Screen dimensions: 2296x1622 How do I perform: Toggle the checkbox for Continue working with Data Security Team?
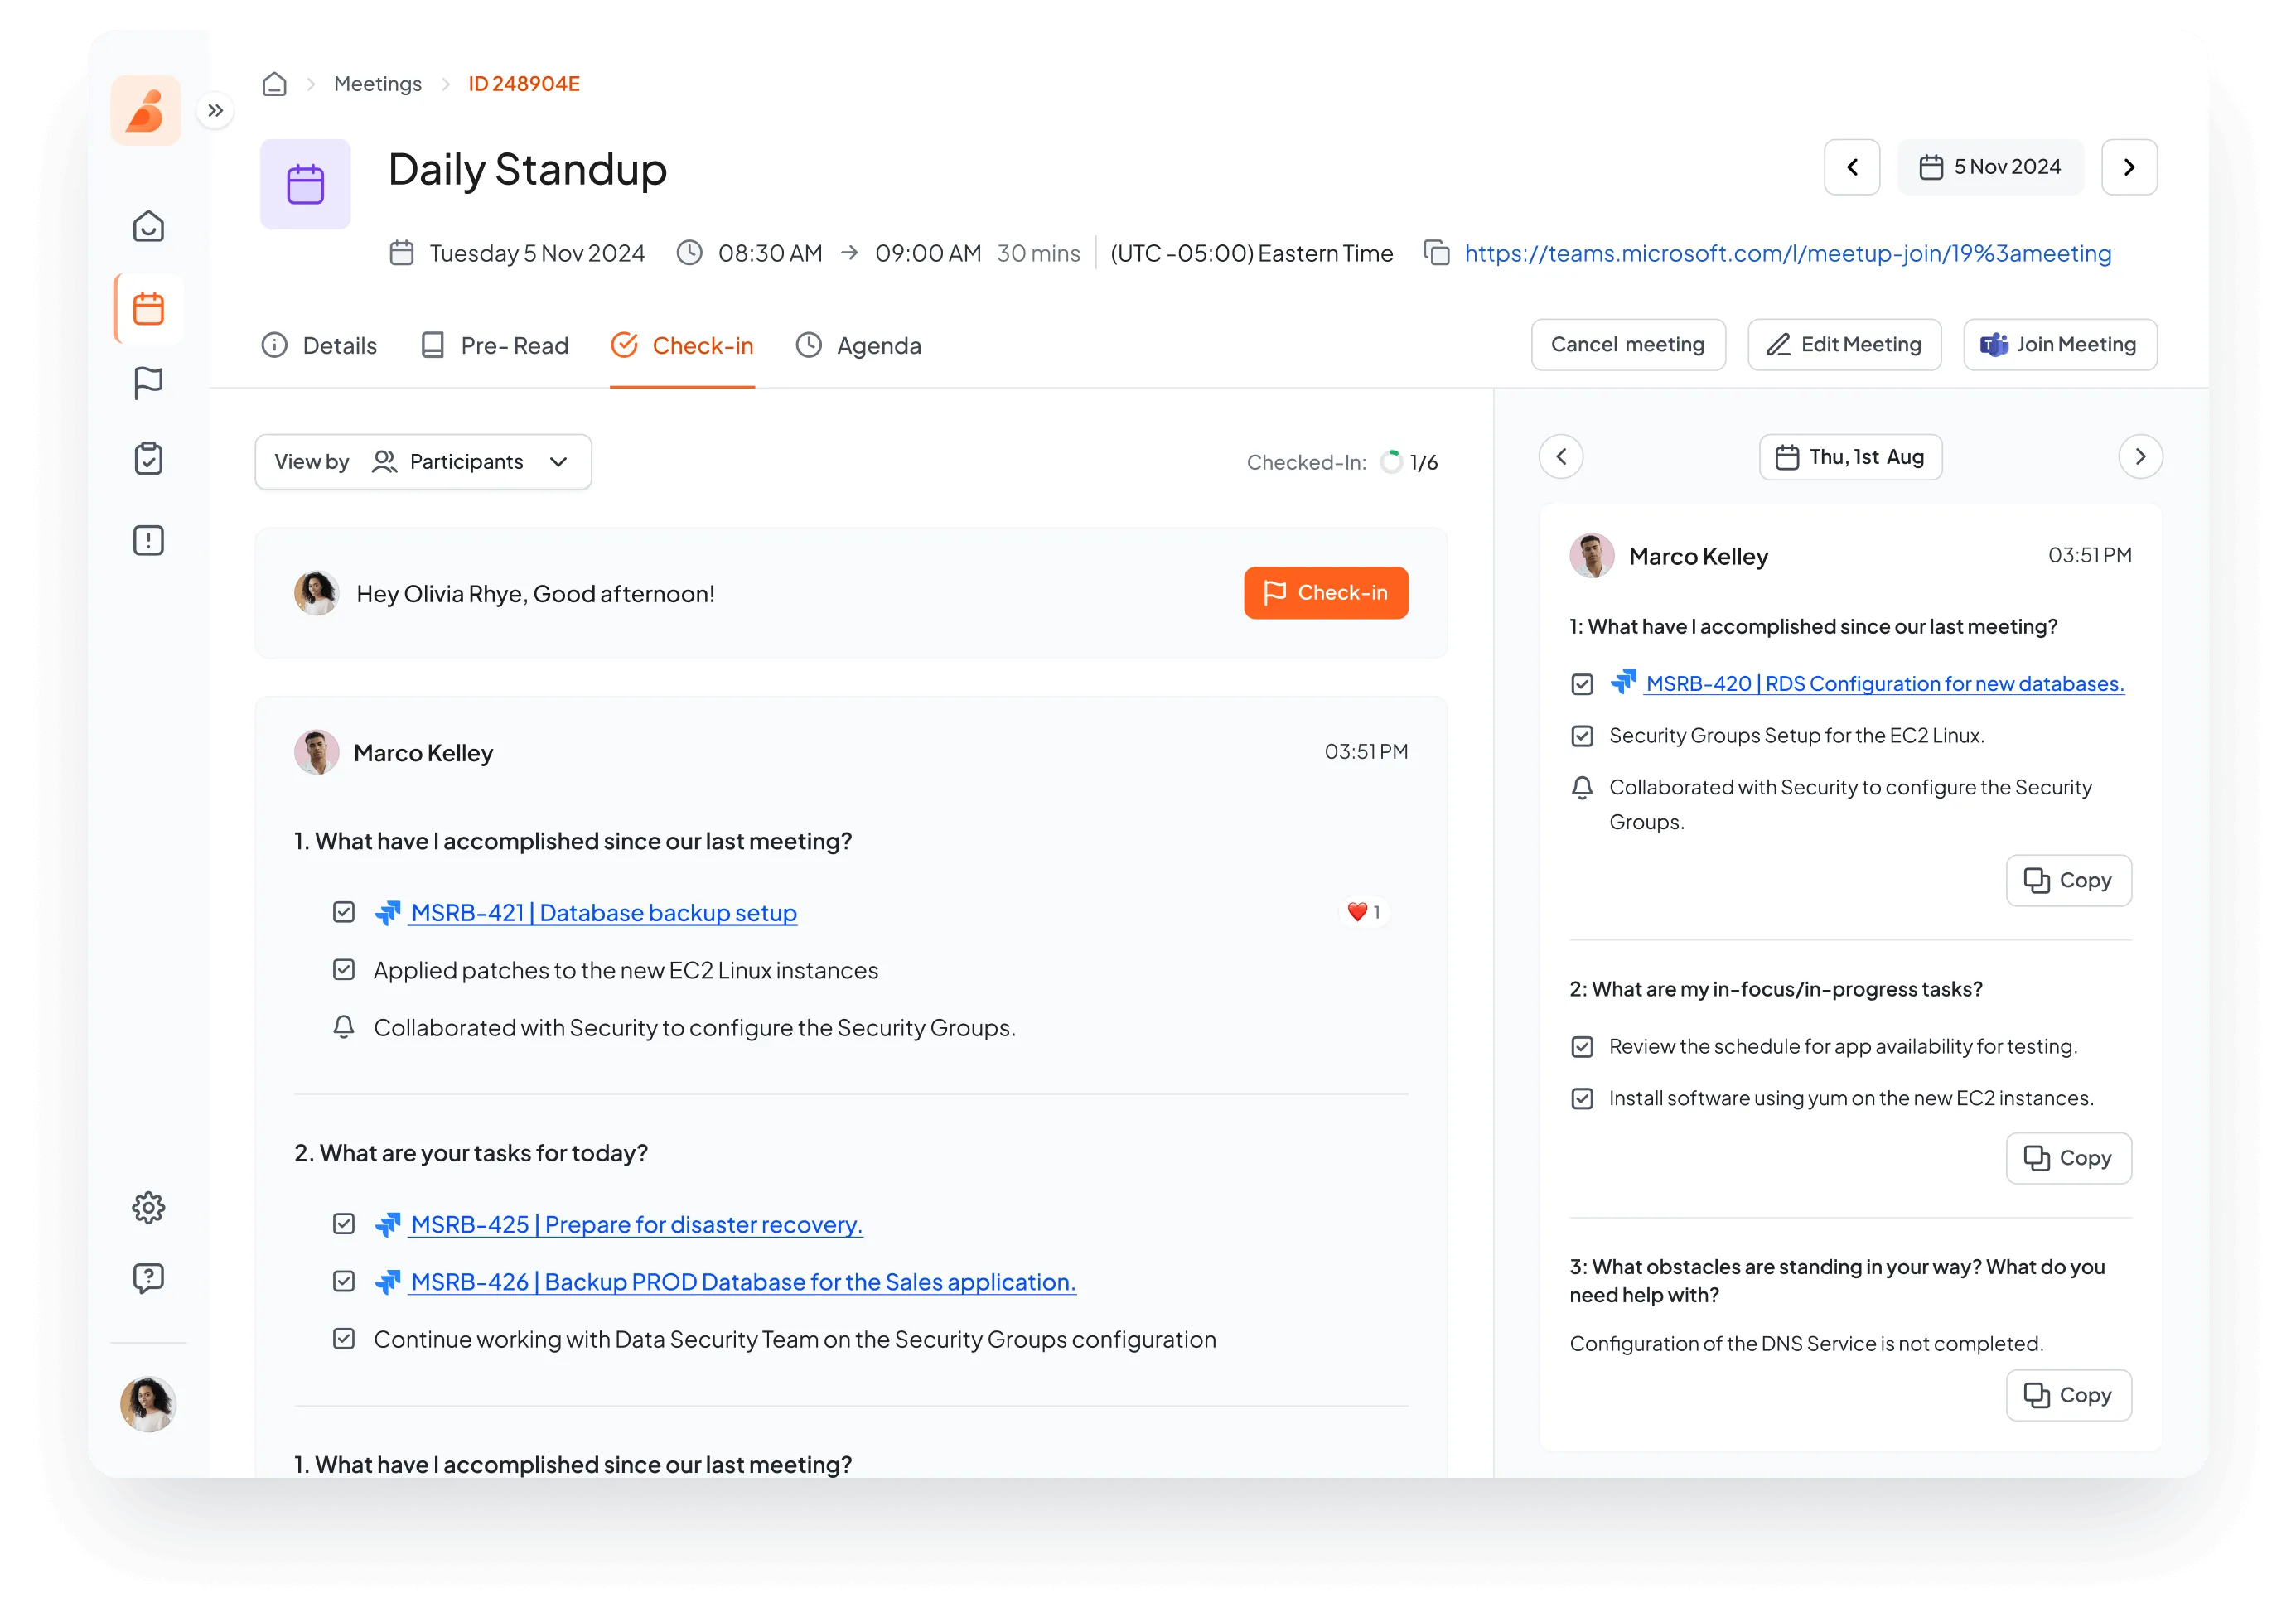[x=344, y=1339]
